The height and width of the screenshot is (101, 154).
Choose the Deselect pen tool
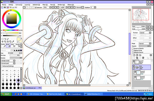tap(18, 46)
